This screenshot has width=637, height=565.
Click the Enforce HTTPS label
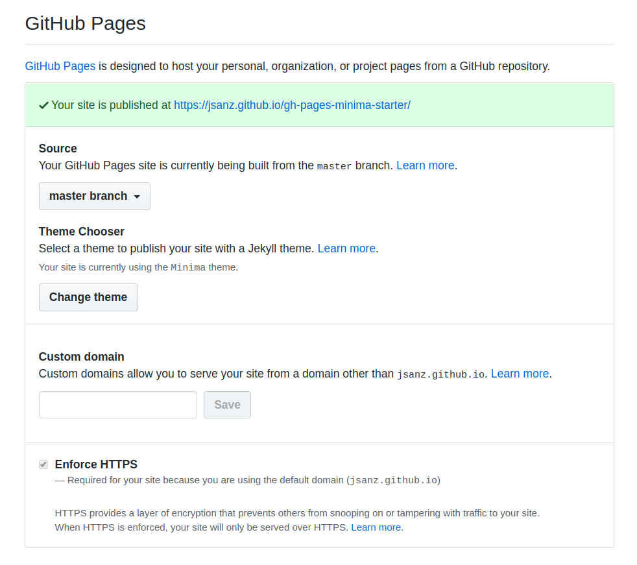click(96, 464)
